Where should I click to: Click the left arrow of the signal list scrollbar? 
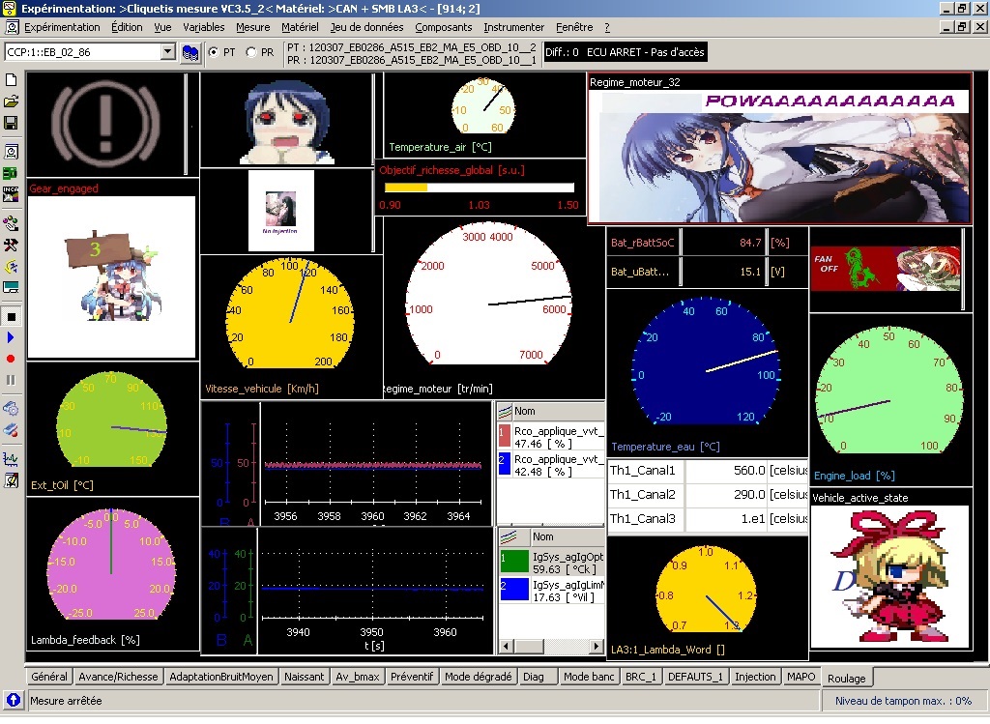506,647
